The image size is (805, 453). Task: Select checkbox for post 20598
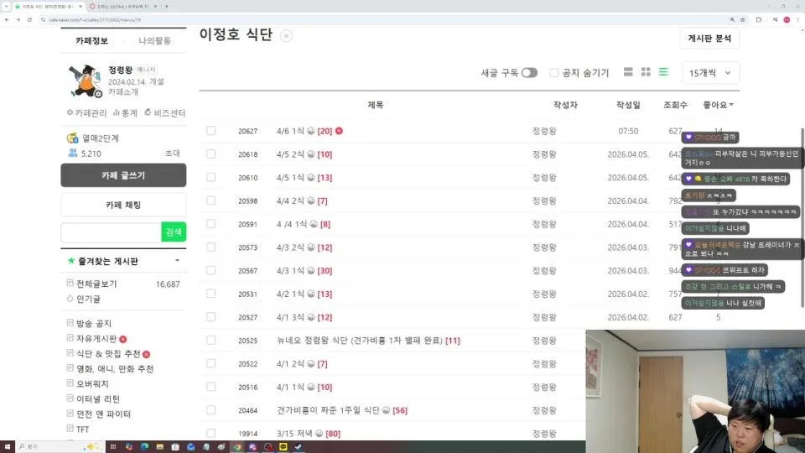(x=211, y=200)
